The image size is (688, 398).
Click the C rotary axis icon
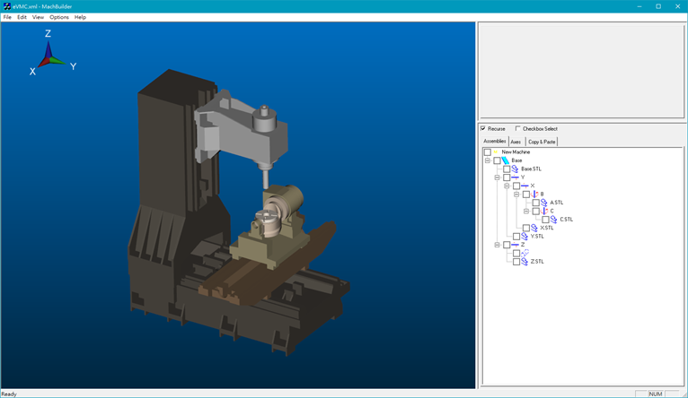544,212
